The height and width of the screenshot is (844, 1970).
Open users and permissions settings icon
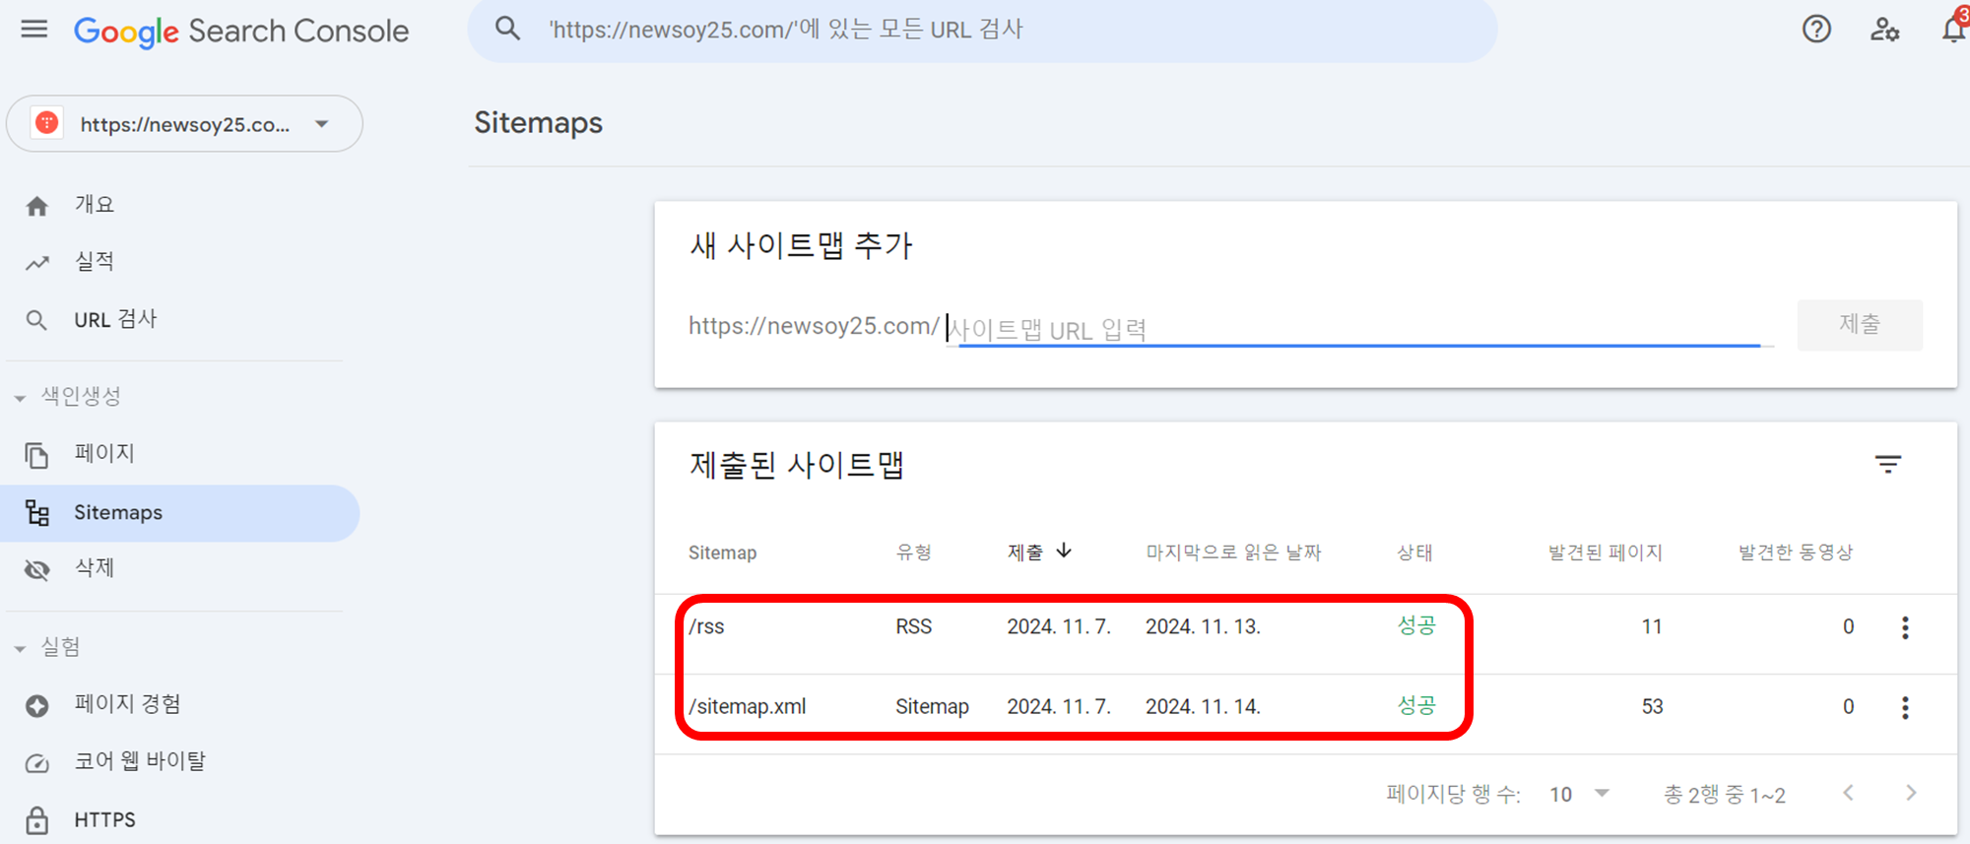tap(1884, 30)
